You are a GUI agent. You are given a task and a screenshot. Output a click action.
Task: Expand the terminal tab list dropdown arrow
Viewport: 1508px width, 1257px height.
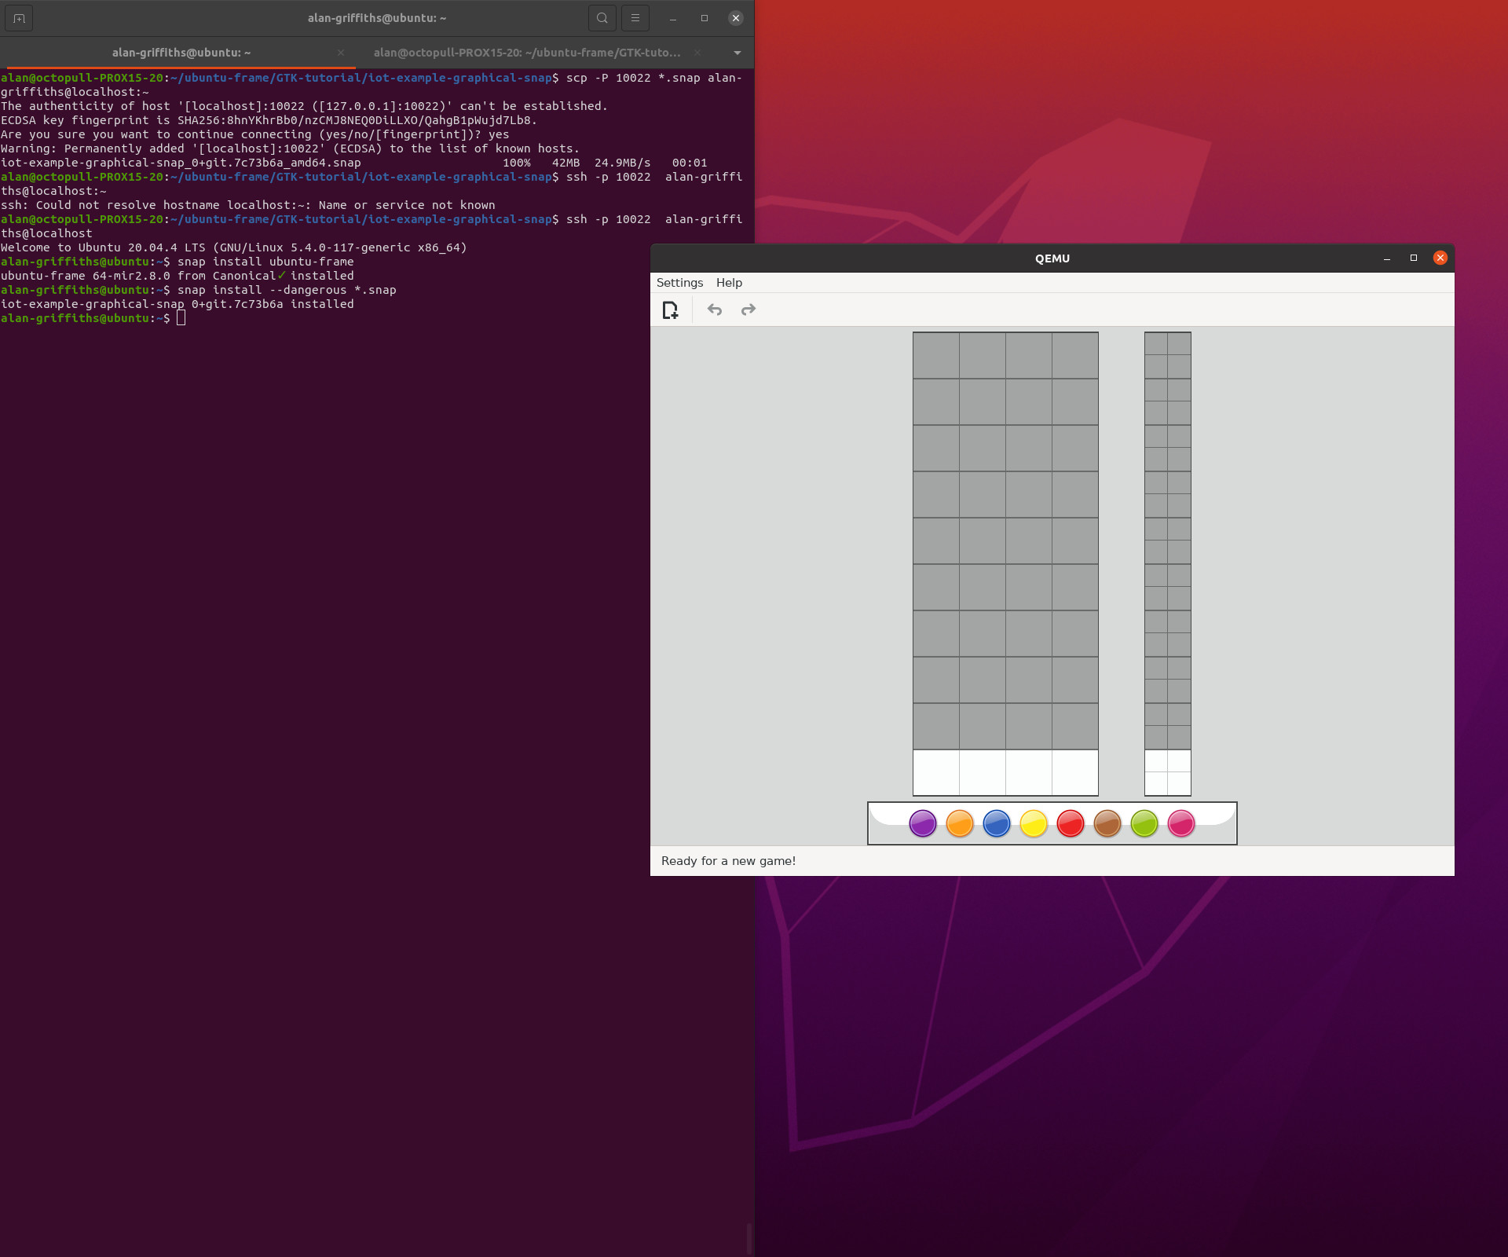pyautogui.click(x=737, y=53)
